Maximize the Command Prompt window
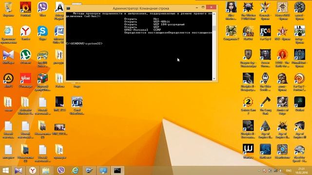The height and width of the screenshot is (175, 312). point(203,7)
